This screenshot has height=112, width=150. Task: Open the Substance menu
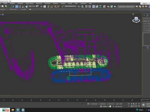click(x=83, y=3)
